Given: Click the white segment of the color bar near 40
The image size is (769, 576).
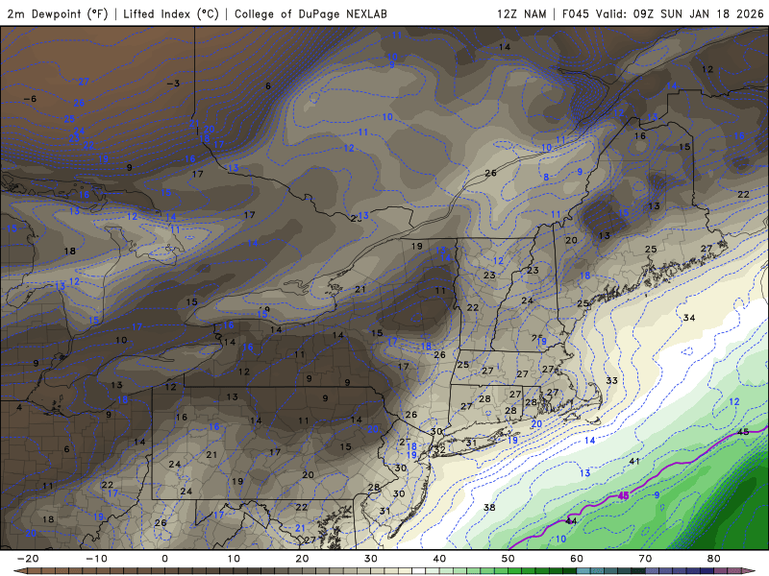Looking at the screenshot, I should 418,571.
